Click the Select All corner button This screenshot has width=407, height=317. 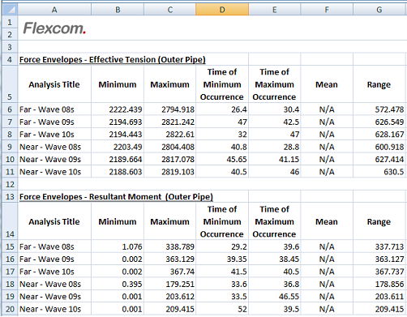(x=10, y=10)
